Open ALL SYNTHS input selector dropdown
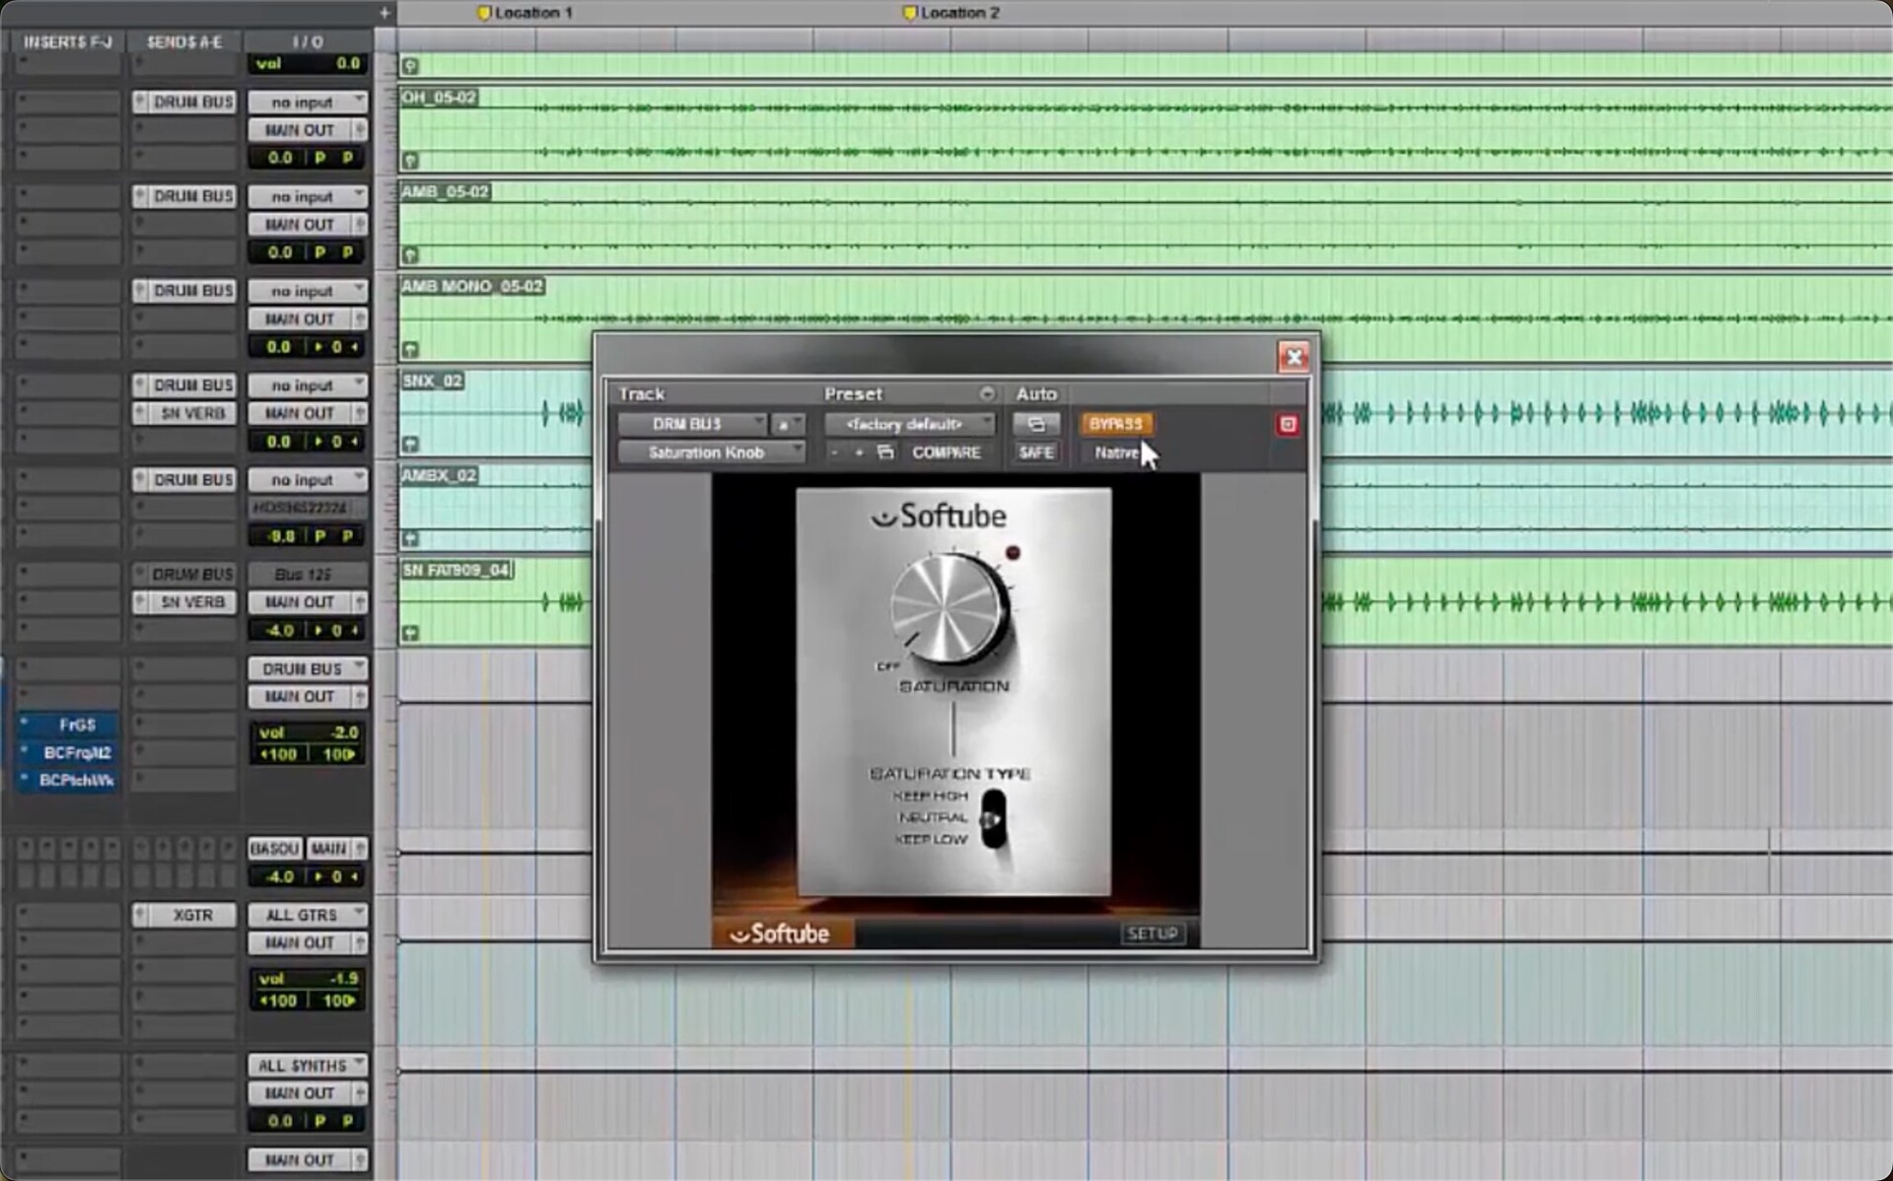 [x=308, y=1066]
